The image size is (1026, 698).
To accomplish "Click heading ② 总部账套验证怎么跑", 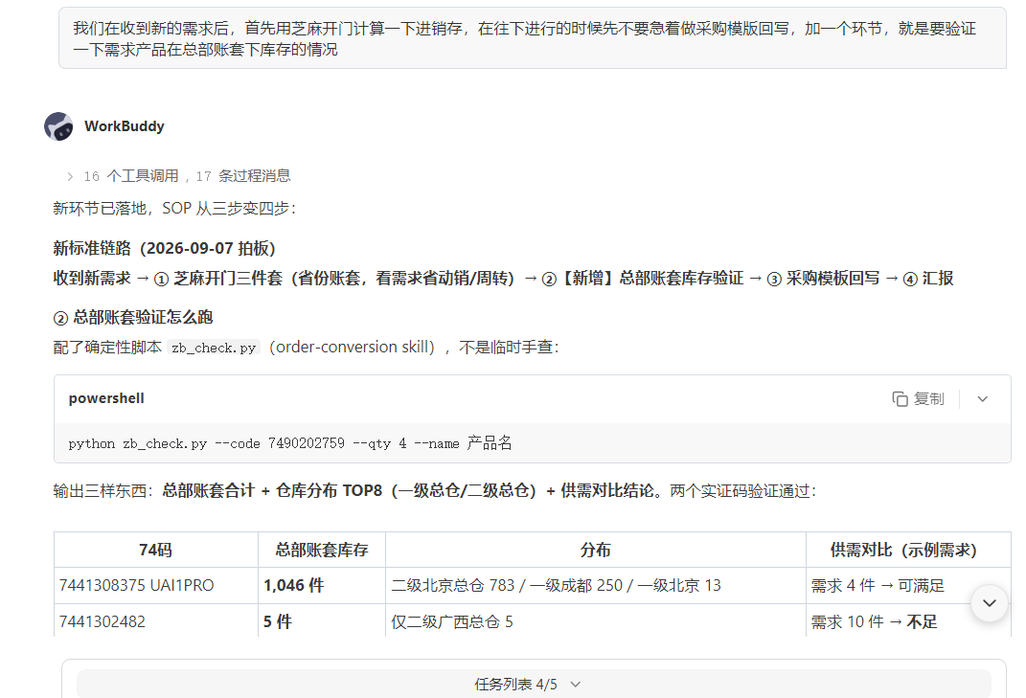I will [133, 318].
